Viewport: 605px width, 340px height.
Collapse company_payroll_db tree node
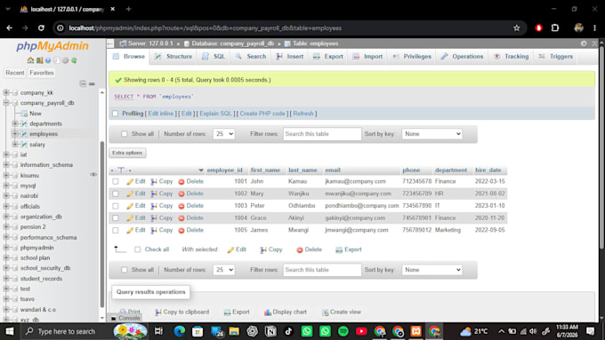pyautogui.click(x=6, y=103)
